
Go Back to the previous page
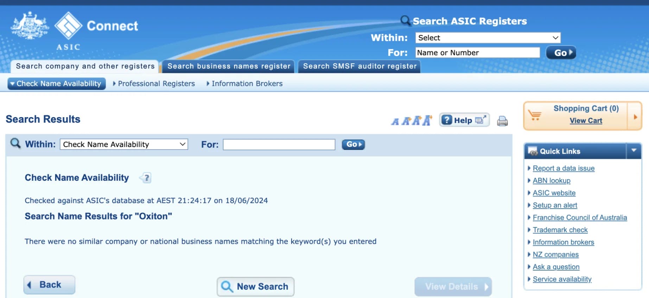pos(49,285)
